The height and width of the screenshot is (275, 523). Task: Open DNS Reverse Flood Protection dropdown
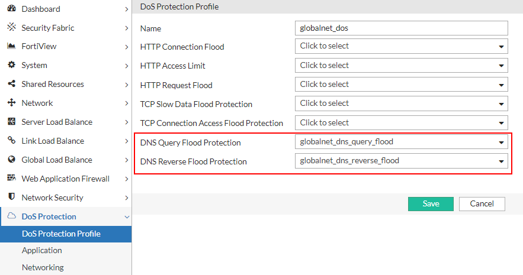coord(401,161)
